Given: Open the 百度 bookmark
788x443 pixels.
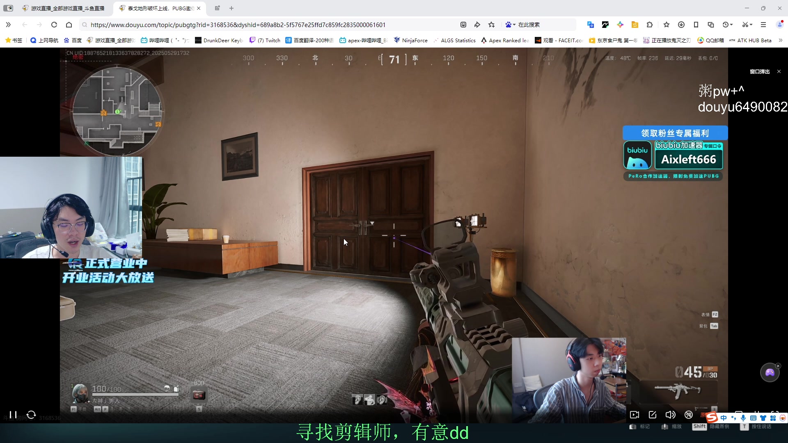Looking at the screenshot, I should click(x=73, y=40).
